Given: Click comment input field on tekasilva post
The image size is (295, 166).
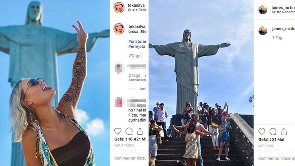Looking at the screenshot, I should coord(130,158).
